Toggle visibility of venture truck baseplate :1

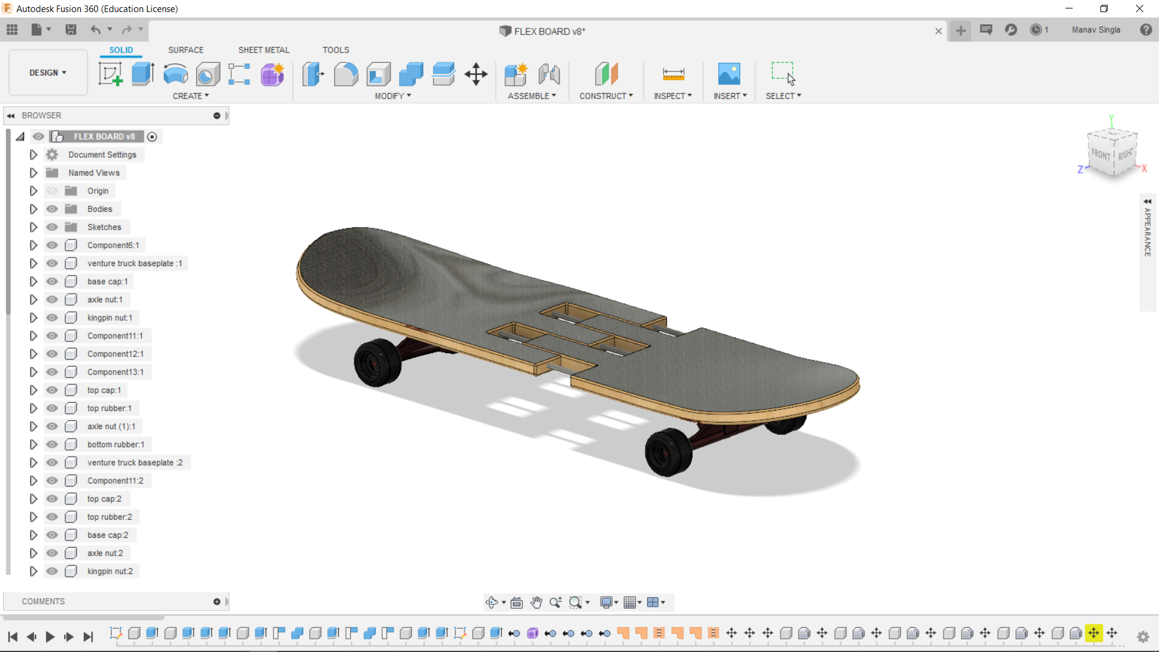(x=52, y=263)
